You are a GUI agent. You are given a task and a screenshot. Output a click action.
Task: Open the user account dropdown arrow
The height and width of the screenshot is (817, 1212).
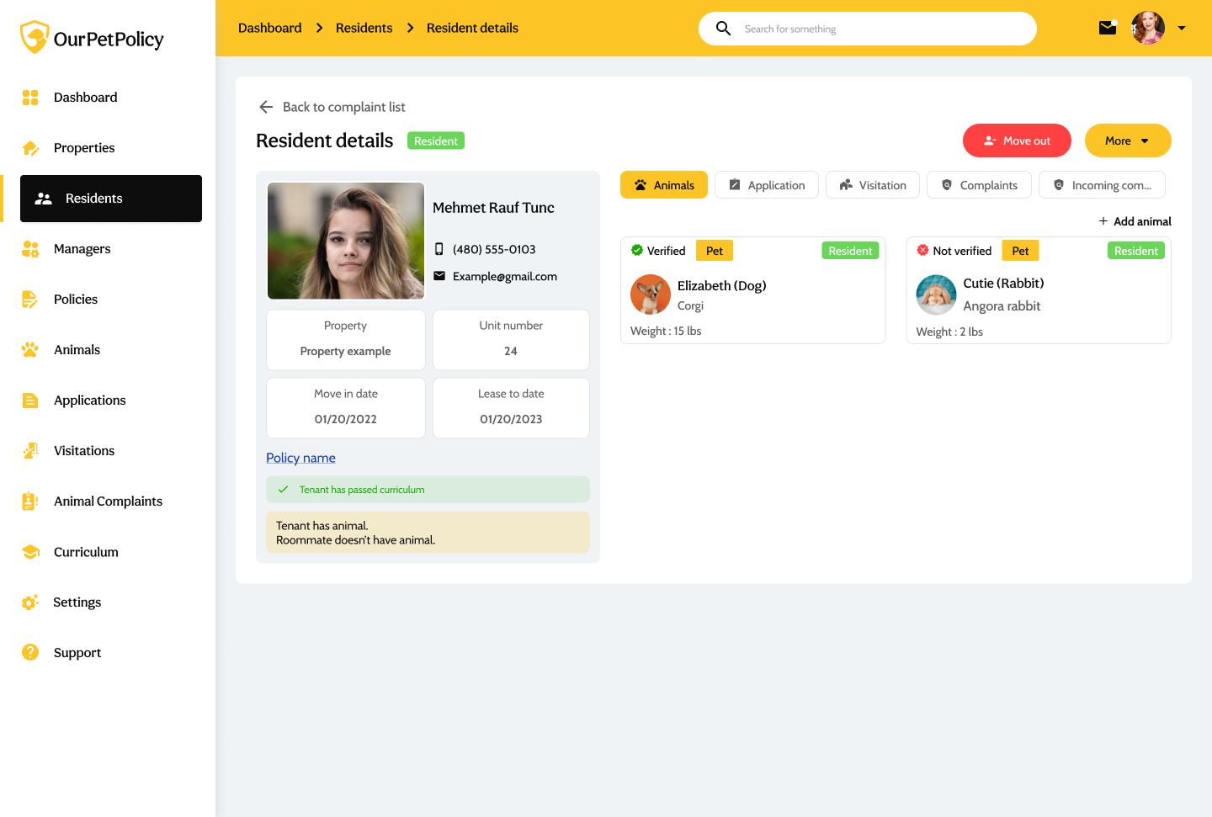click(x=1182, y=28)
